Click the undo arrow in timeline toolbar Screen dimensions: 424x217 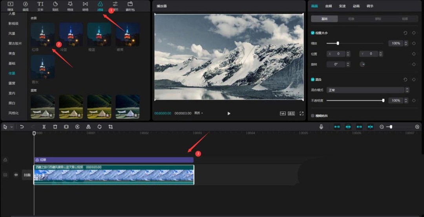pos(22,127)
